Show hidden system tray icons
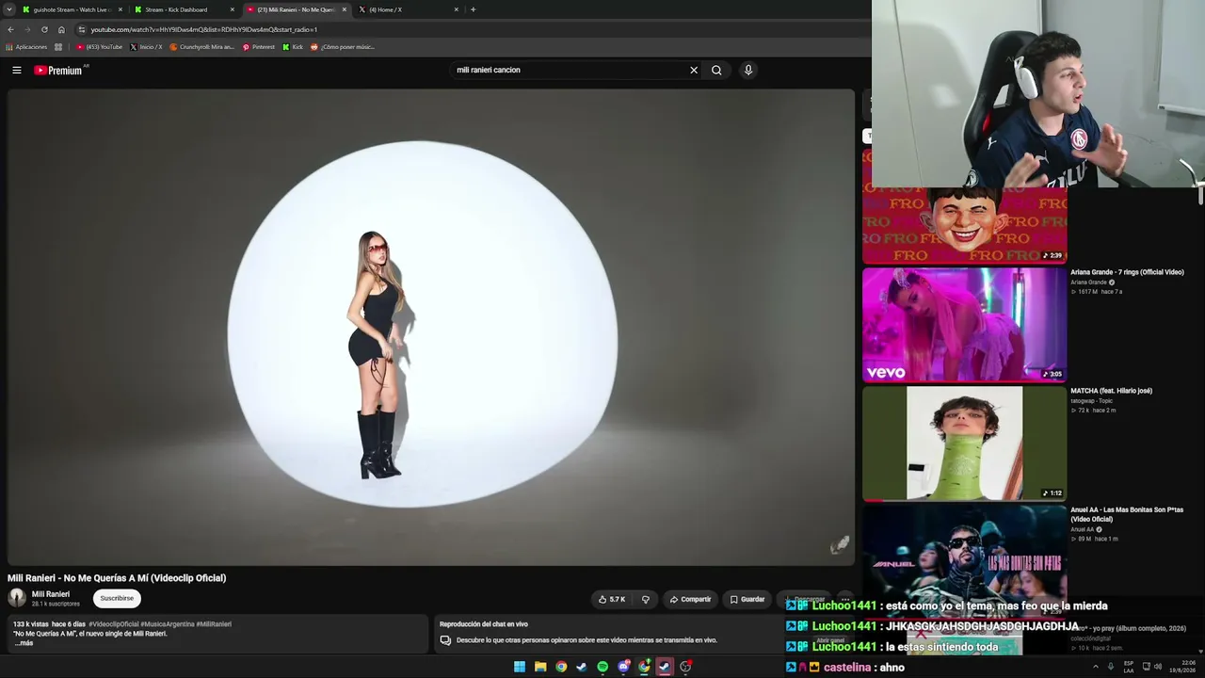This screenshot has width=1205, height=678. click(x=1095, y=667)
